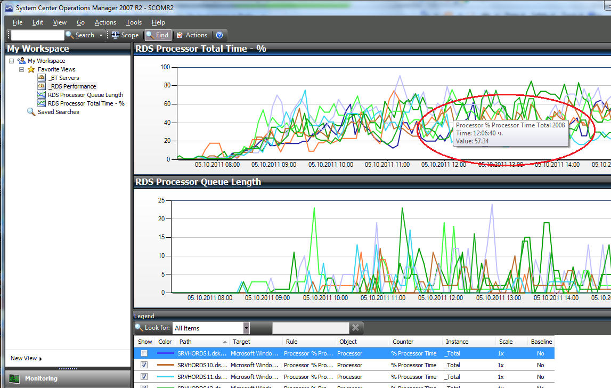Screen dimensions: 611x388
Task: Click the blue color line for SRVHORDS1
Action: tap(165, 353)
